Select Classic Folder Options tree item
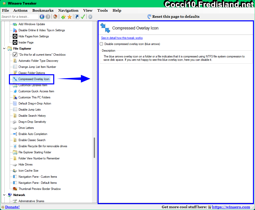 tap(32, 73)
